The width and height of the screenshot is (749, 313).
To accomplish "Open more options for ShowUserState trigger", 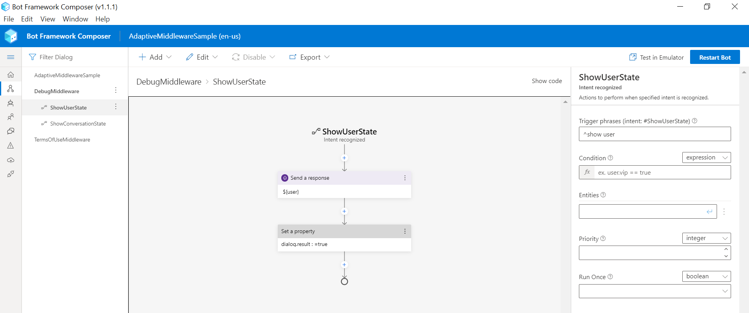I will point(116,107).
